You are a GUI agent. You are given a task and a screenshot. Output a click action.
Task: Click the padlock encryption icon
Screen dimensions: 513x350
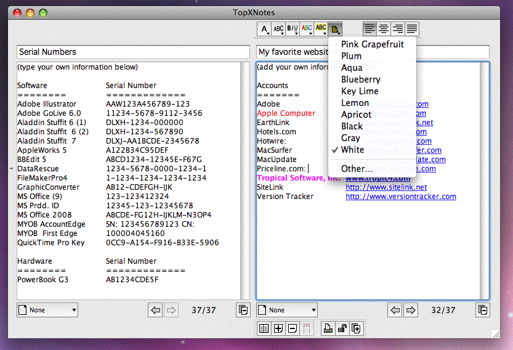(342, 328)
